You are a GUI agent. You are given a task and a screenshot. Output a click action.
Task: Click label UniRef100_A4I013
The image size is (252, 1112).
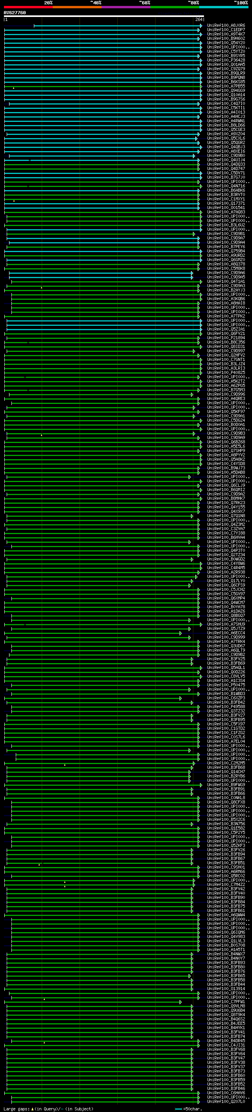coord(226,112)
